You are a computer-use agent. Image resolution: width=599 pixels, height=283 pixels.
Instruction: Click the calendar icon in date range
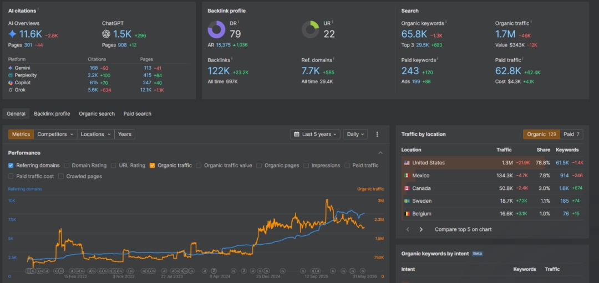[x=297, y=134]
